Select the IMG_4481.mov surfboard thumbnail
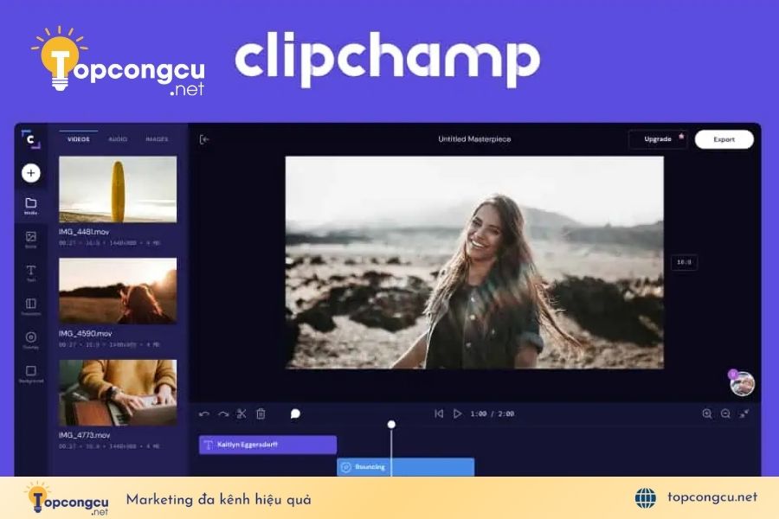This screenshot has height=519, width=779. click(118, 189)
